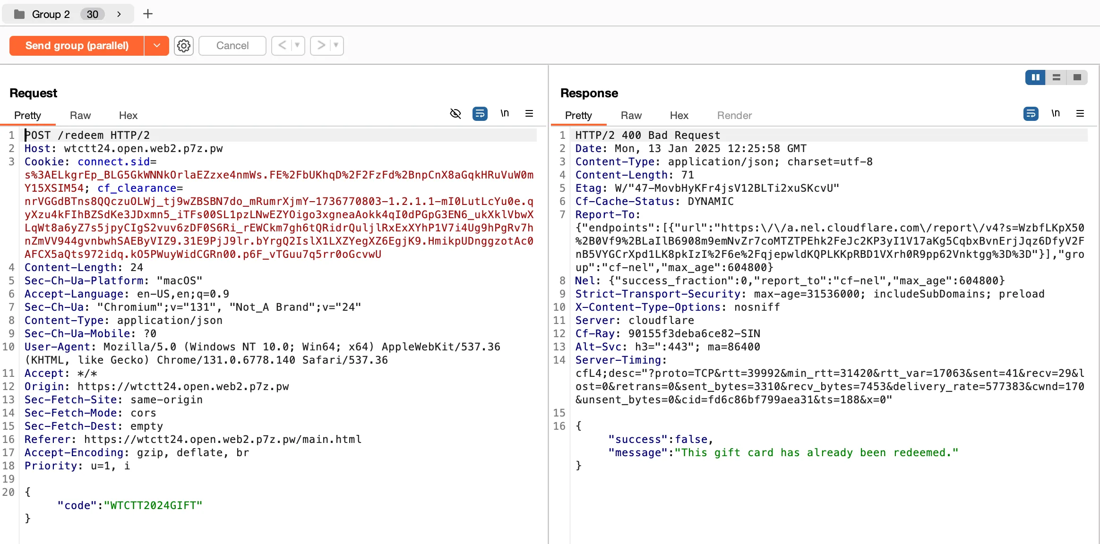Show newline characters in Request panel
Viewport: 1100px width, 544px height.
(x=505, y=113)
